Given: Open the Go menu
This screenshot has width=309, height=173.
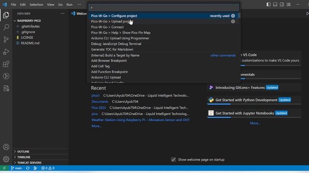Looking at the screenshot, I should 60,4.
